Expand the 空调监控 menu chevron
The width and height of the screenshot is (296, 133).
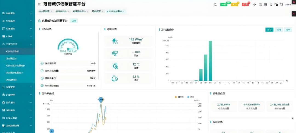31,21
